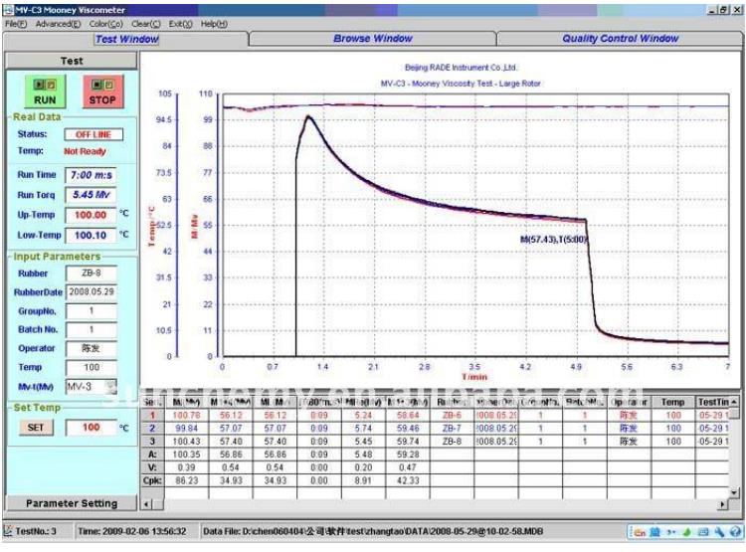Click the app icon in title bar
The image size is (746, 552).
click(7, 9)
